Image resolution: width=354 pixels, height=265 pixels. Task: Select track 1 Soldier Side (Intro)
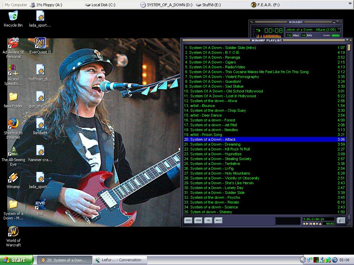click(x=265, y=48)
